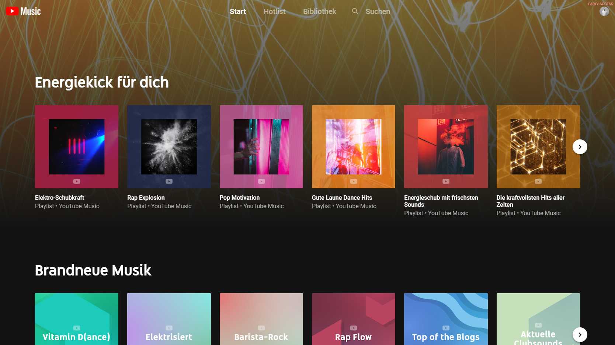Show next playlists in Energiekick für dich
The height and width of the screenshot is (345, 615).
click(580, 147)
